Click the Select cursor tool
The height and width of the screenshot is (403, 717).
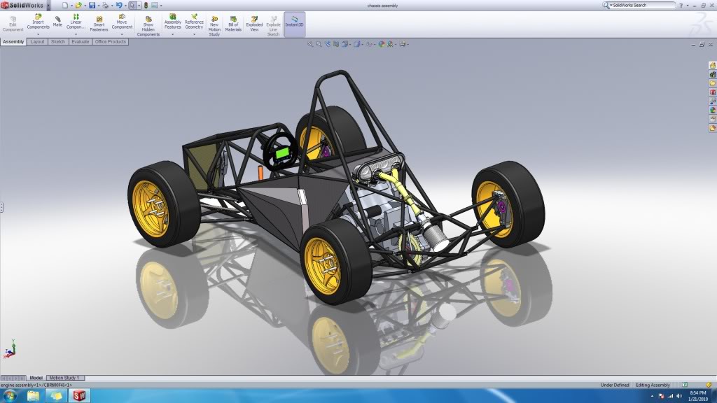tap(132, 6)
